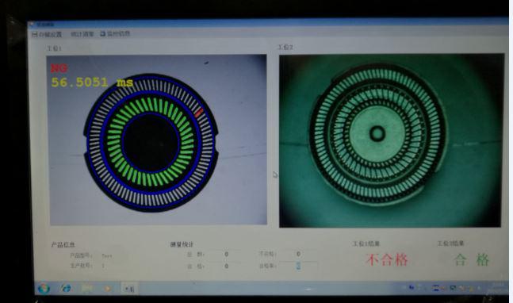Viewport: 513px width, 303px height.
Task: Open the Windows Start orb
Action: point(44,289)
